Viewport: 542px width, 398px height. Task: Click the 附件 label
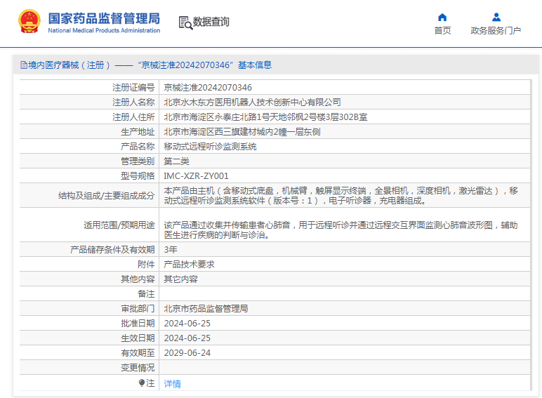point(146,265)
